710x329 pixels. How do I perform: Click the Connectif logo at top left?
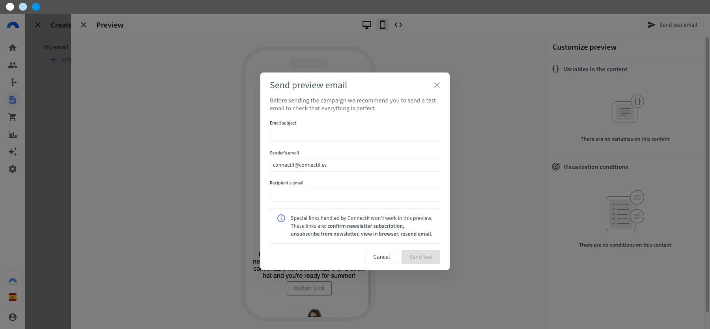13,25
